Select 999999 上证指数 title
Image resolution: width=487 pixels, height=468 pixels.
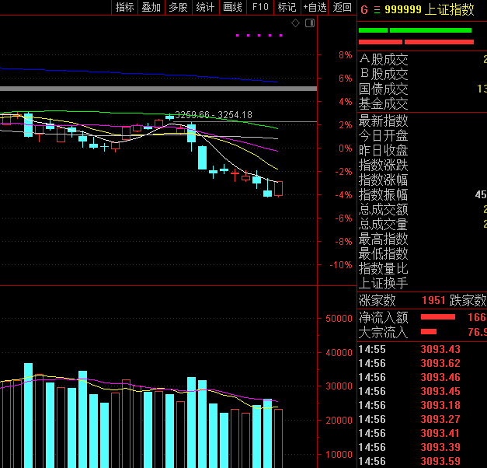tap(430, 9)
